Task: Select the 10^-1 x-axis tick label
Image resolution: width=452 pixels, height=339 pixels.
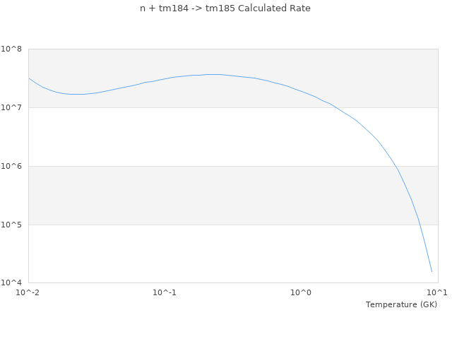Action: coord(165,292)
